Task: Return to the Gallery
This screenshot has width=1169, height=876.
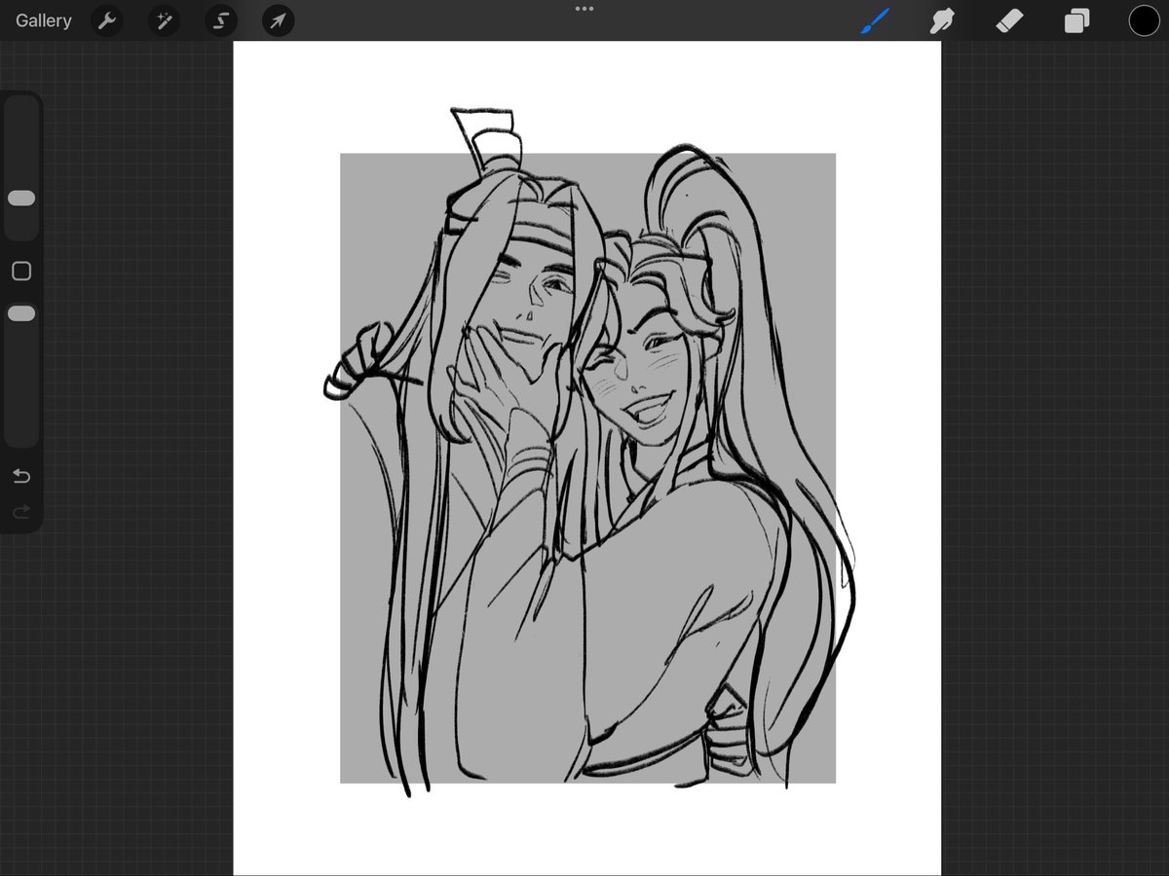Action: click(44, 20)
